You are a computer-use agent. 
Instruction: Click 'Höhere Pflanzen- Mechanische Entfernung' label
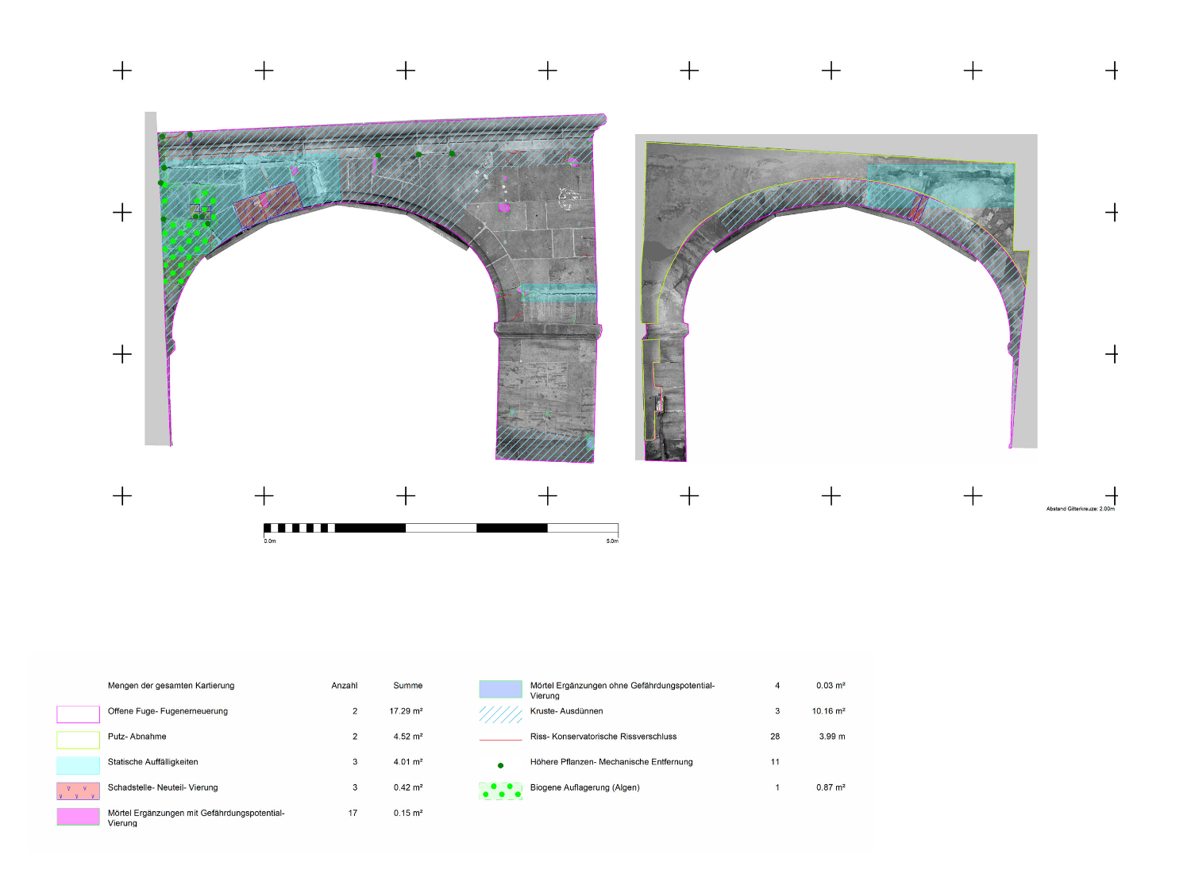click(611, 762)
